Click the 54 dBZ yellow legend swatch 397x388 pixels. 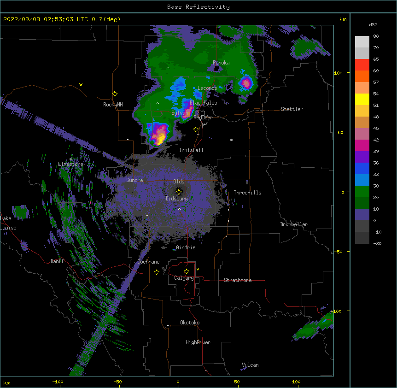[x=362, y=99]
